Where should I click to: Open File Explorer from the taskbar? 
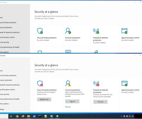tap(28, 116)
